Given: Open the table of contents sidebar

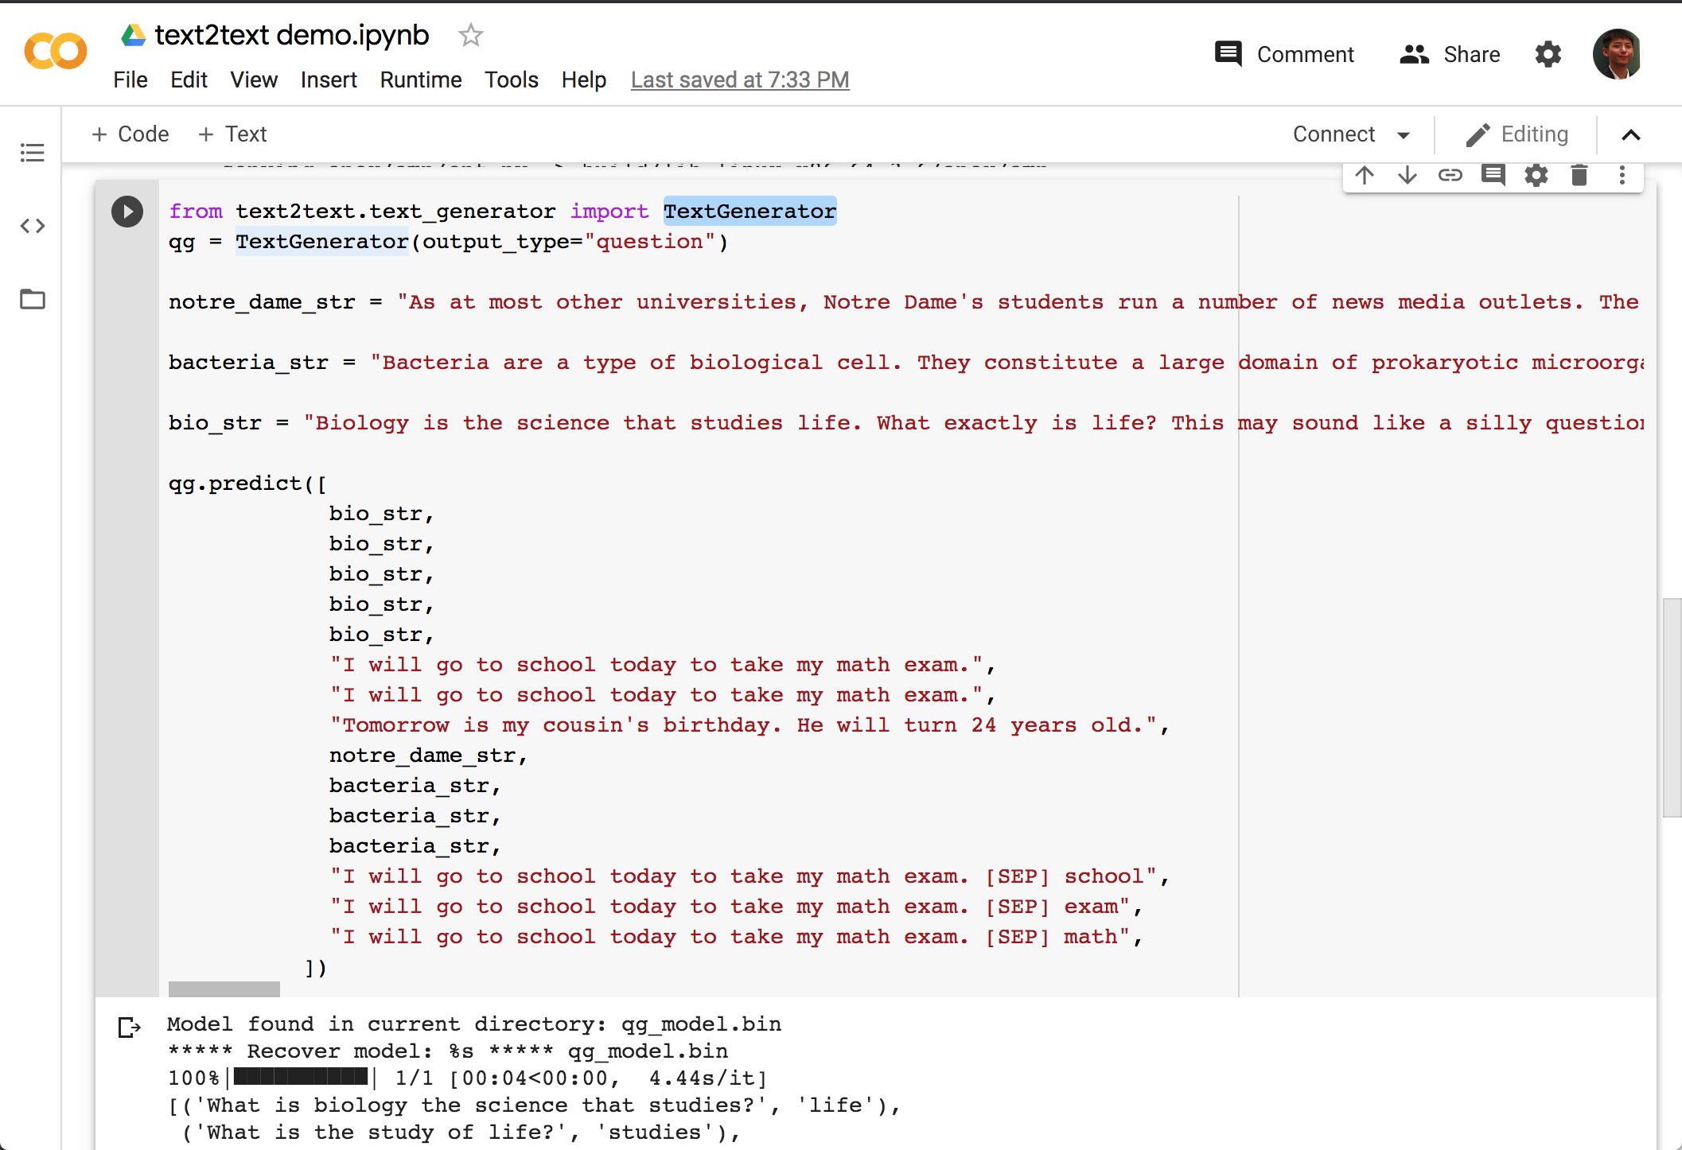Looking at the screenshot, I should click(33, 152).
